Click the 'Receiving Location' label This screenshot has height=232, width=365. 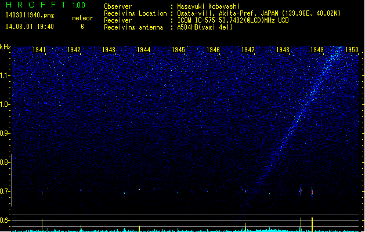(135, 13)
